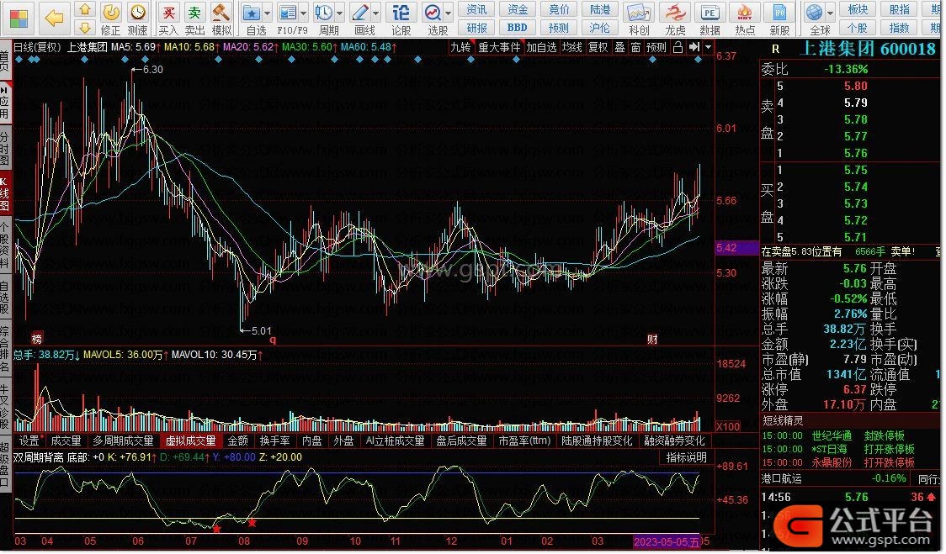The height and width of the screenshot is (554, 946).
Task: Select the 虚拟成交量 tab
Action: tap(191, 441)
